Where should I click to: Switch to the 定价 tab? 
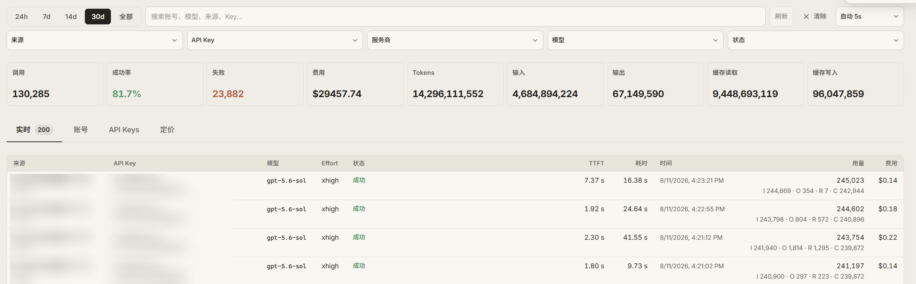[167, 130]
